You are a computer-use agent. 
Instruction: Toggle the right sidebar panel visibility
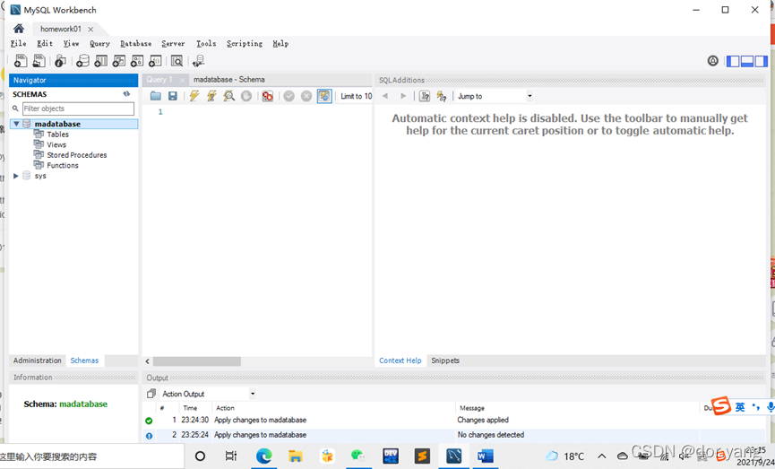pos(762,61)
